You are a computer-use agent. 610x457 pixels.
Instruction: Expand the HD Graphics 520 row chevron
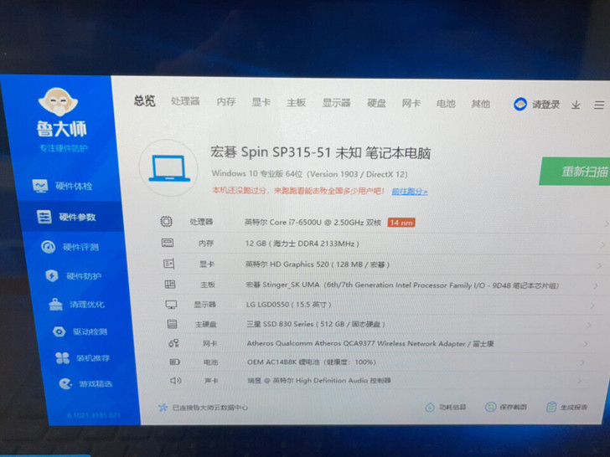point(599,265)
